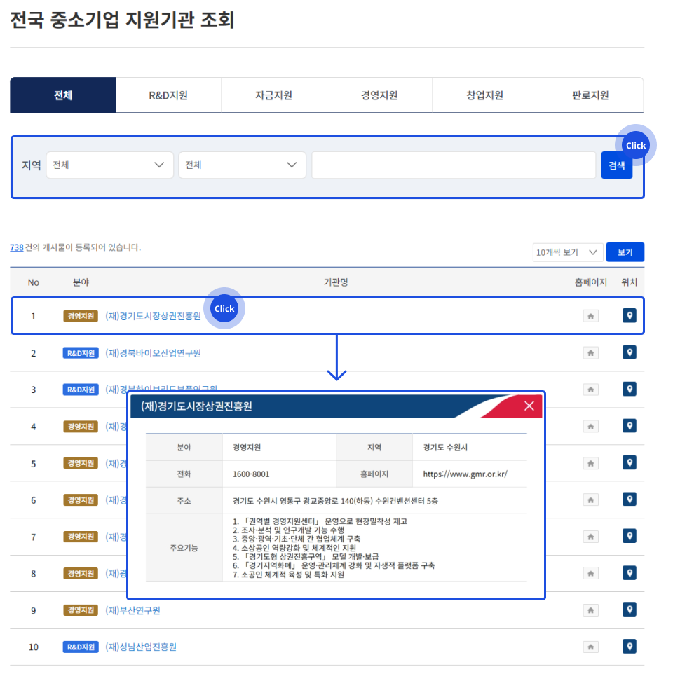The height and width of the screenshot is (688, 673).
Task: Open the 창업지원 tab
Action: pos(484,95)
